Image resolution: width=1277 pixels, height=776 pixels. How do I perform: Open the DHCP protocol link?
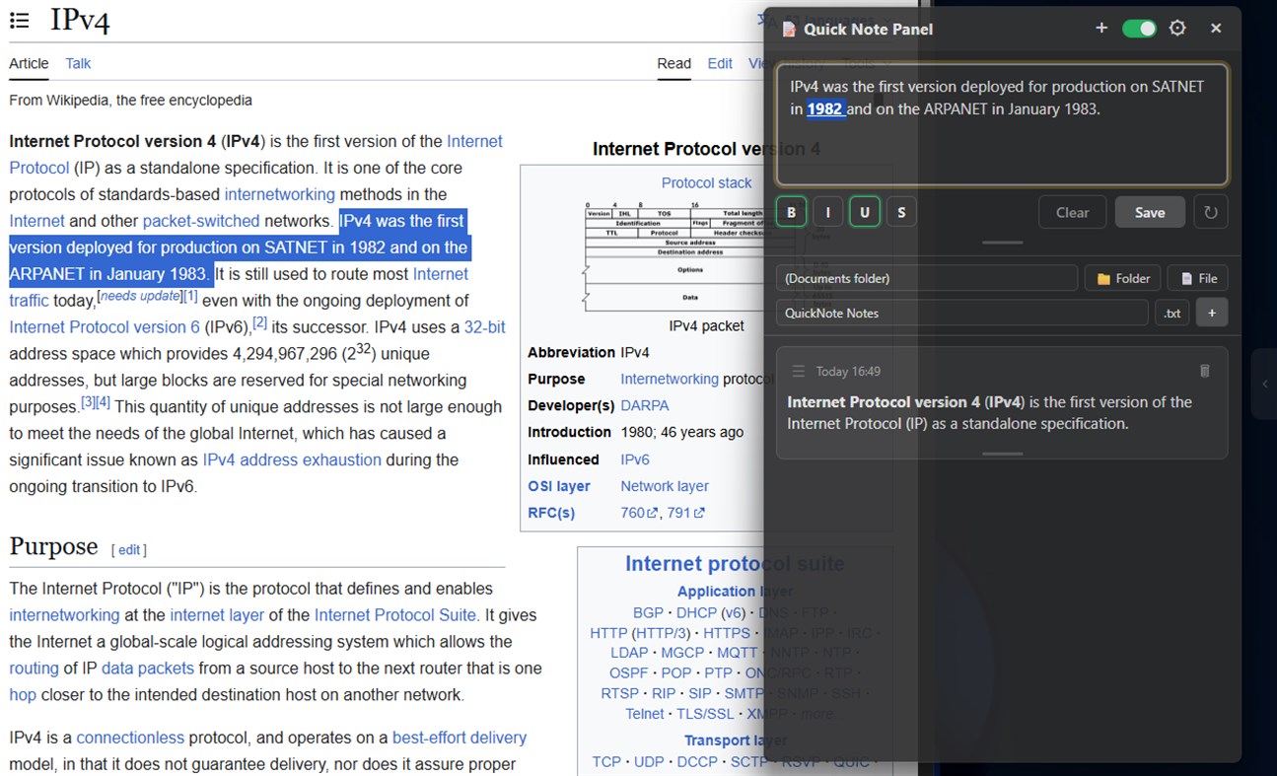(696, 612)
